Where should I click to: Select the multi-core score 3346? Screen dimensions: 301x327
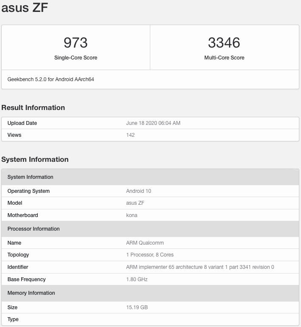(224, 42)
